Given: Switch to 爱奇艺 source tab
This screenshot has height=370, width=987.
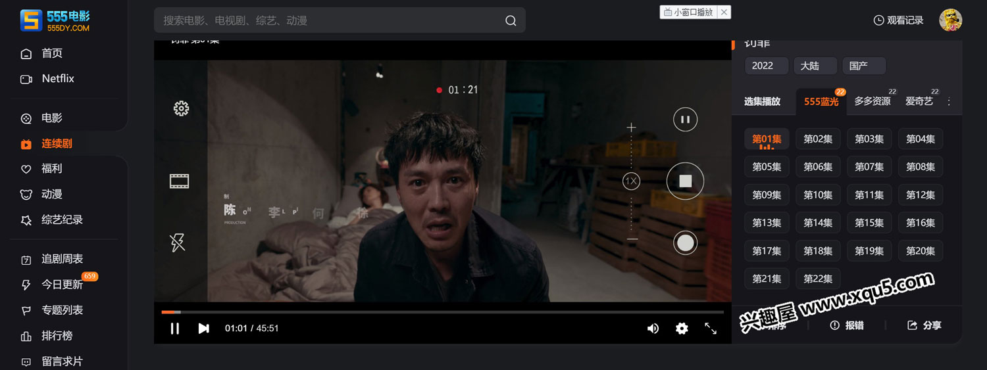Looking at the screenshot, I should coord(919,101).
